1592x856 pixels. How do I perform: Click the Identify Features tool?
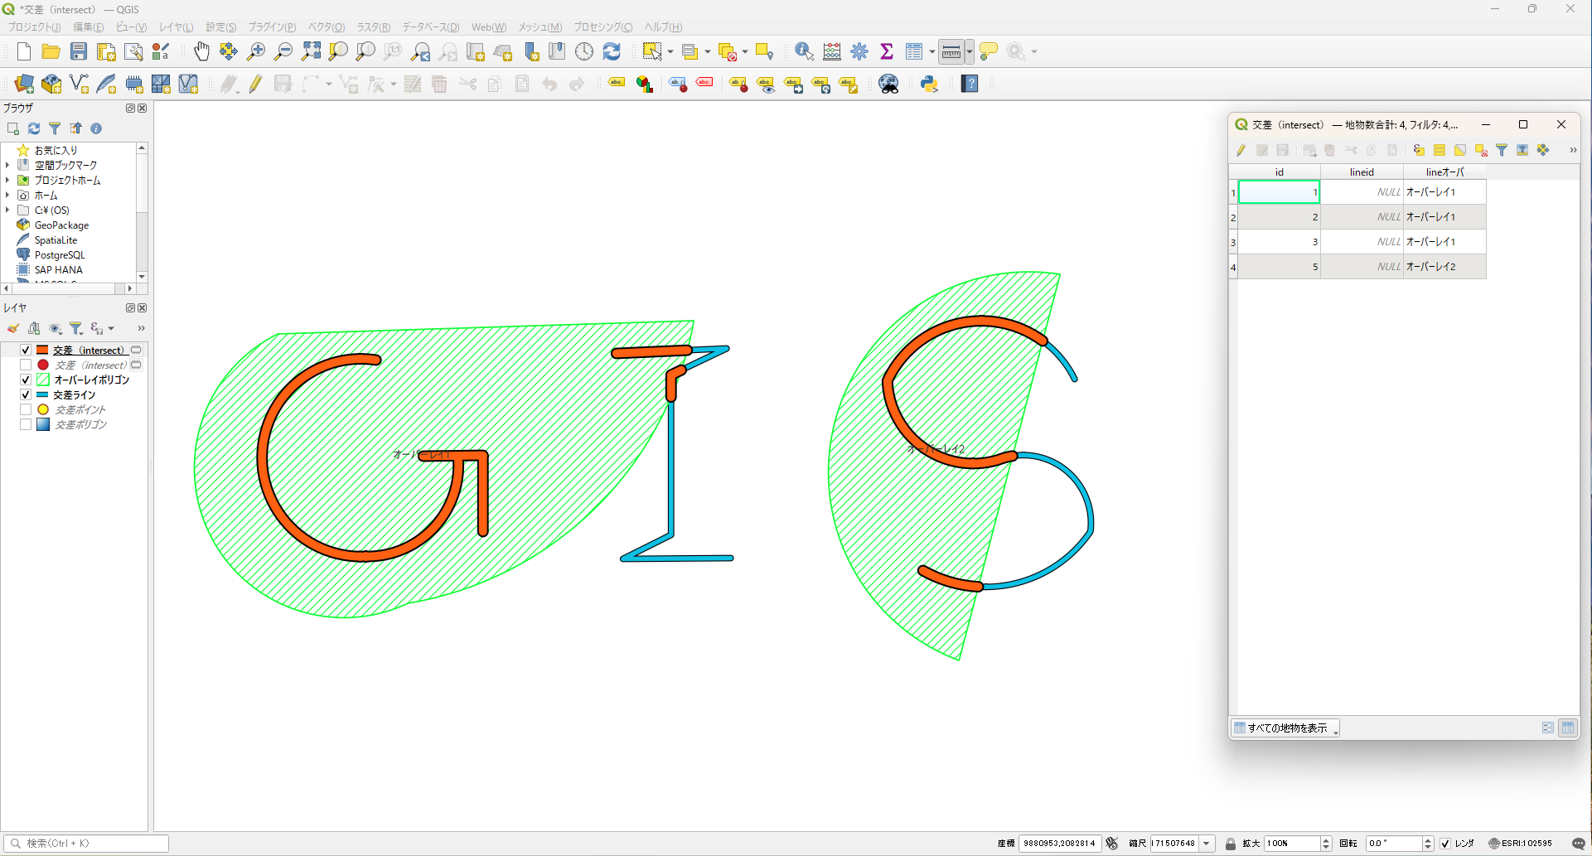tap(802, 51)
